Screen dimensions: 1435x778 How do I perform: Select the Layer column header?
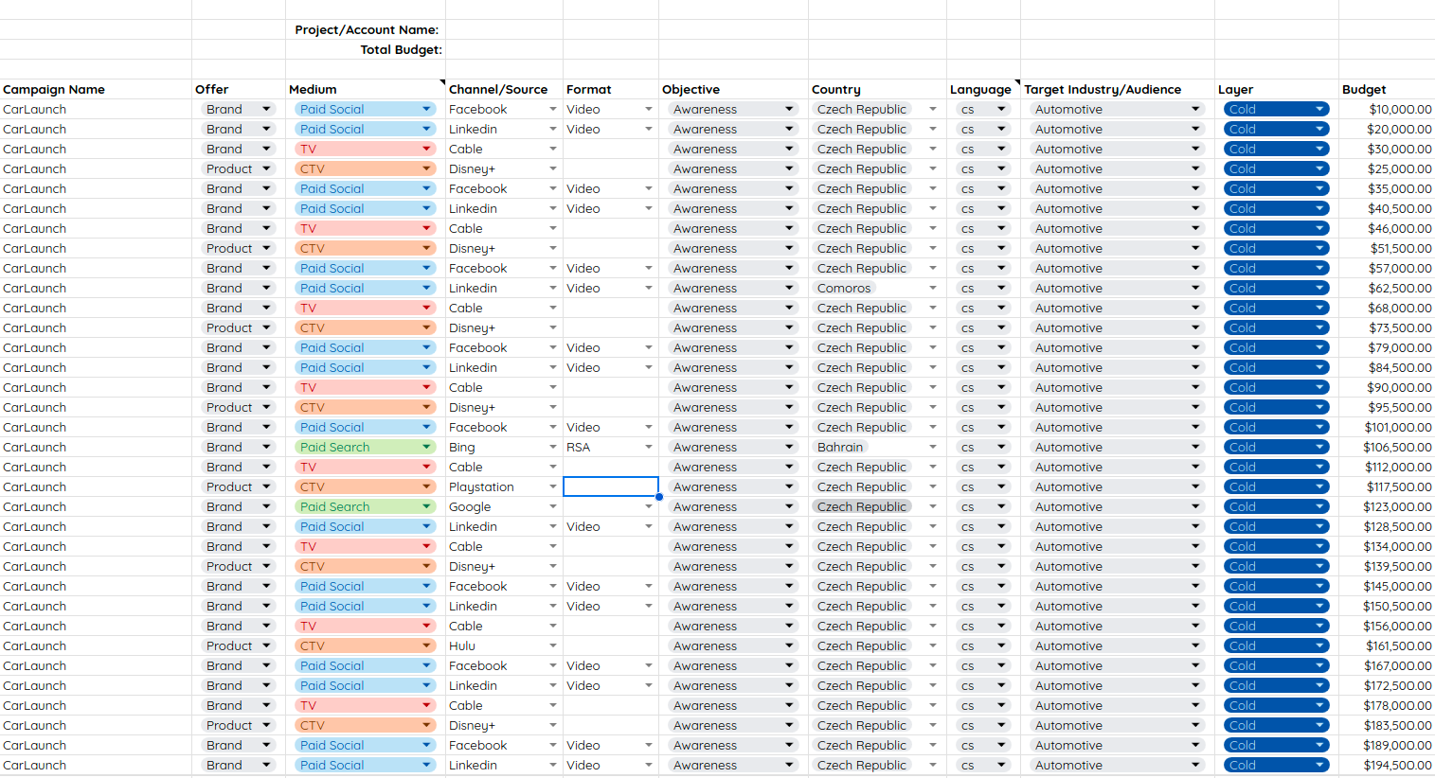tap(1277, 89)
